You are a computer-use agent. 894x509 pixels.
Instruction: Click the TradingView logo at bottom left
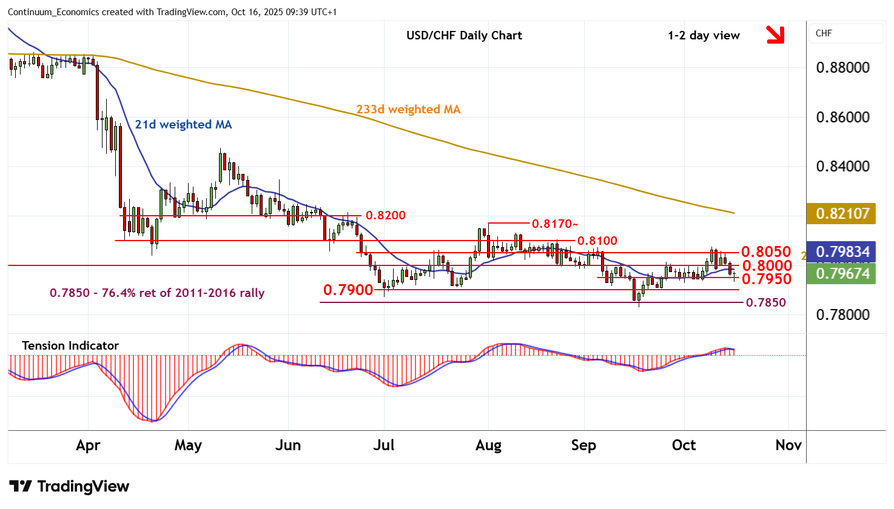pos(69,487)
